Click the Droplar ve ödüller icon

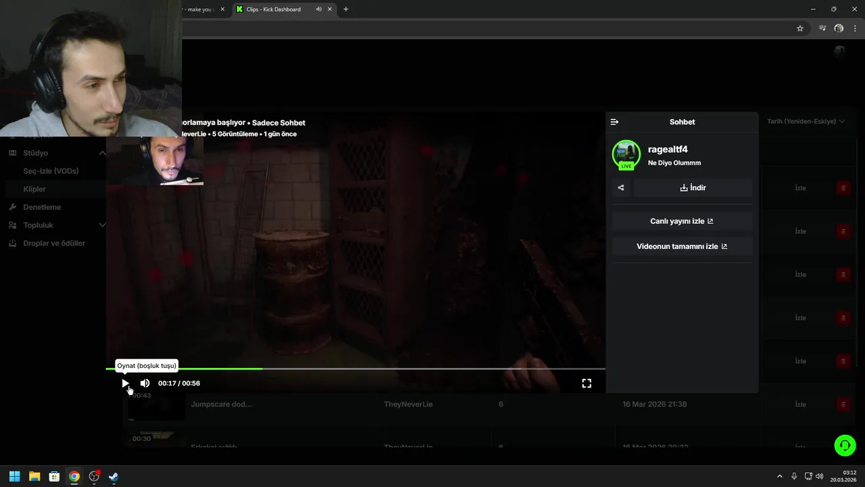(12, 243)
